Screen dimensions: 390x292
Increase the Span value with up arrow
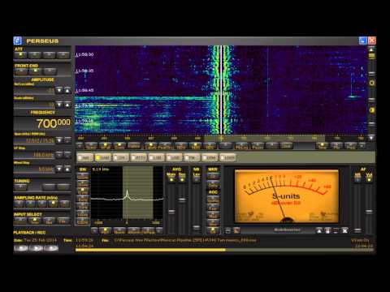pos(67,140)
